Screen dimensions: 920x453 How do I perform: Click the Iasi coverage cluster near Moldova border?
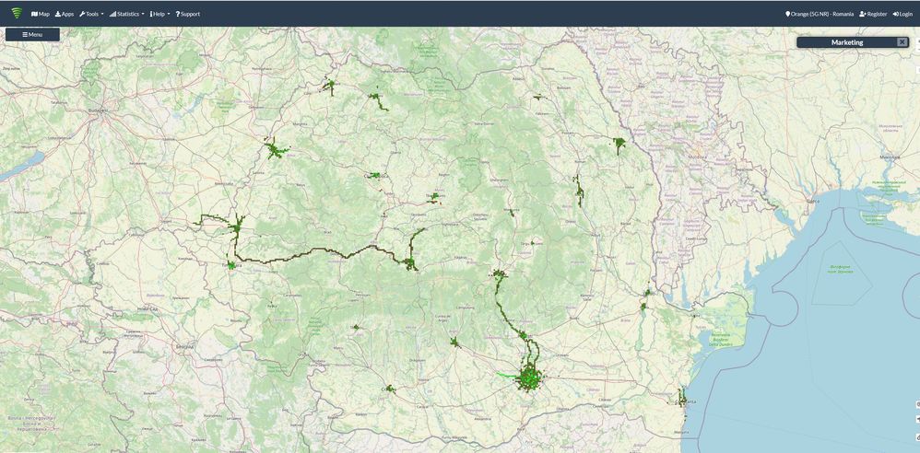[619, 144]
